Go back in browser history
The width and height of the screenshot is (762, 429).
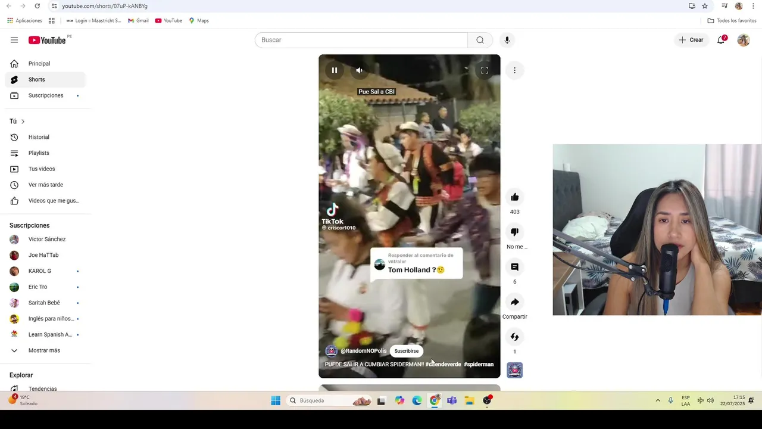(9, 6)
